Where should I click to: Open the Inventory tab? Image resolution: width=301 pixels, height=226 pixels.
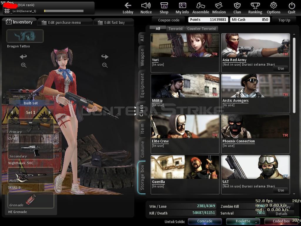pos(19,22)
